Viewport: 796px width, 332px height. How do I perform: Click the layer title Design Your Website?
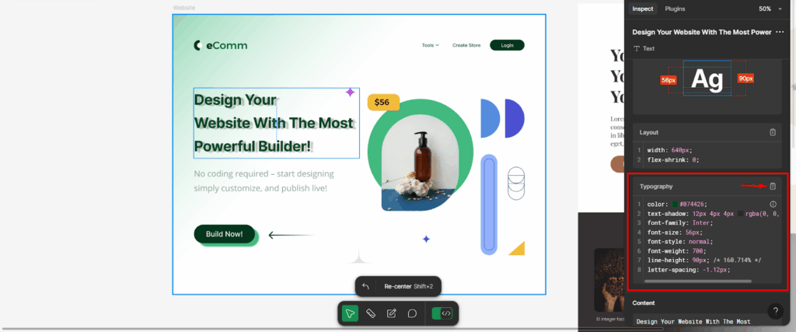coord(702,32)
